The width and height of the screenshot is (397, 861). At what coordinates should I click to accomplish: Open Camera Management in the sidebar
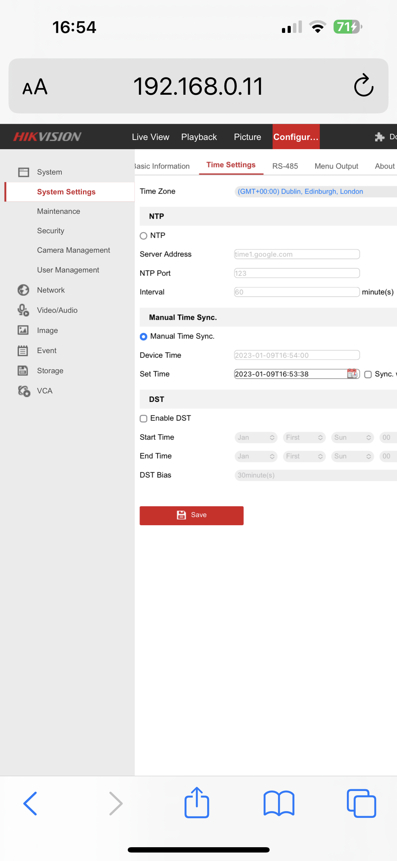73,250
